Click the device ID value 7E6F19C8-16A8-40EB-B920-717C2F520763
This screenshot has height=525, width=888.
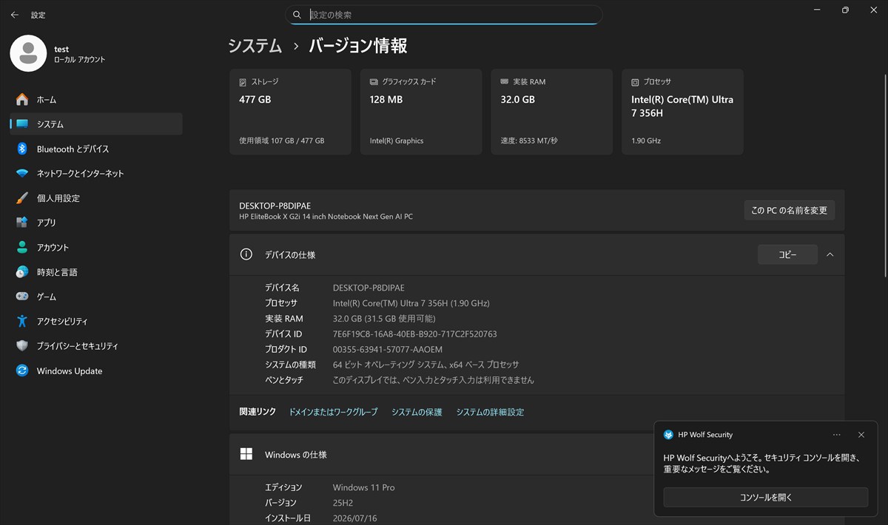coord(414,334)
